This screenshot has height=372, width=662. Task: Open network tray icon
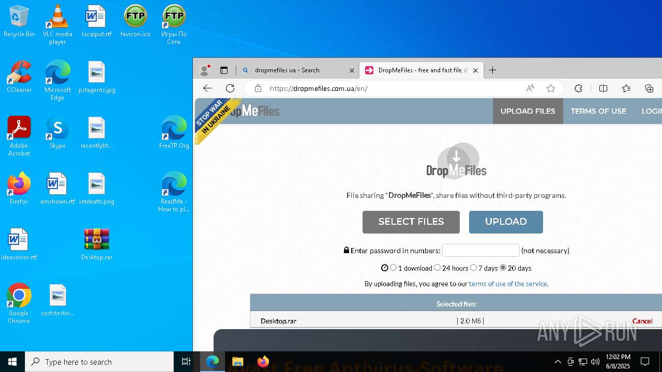click(583, 362)
